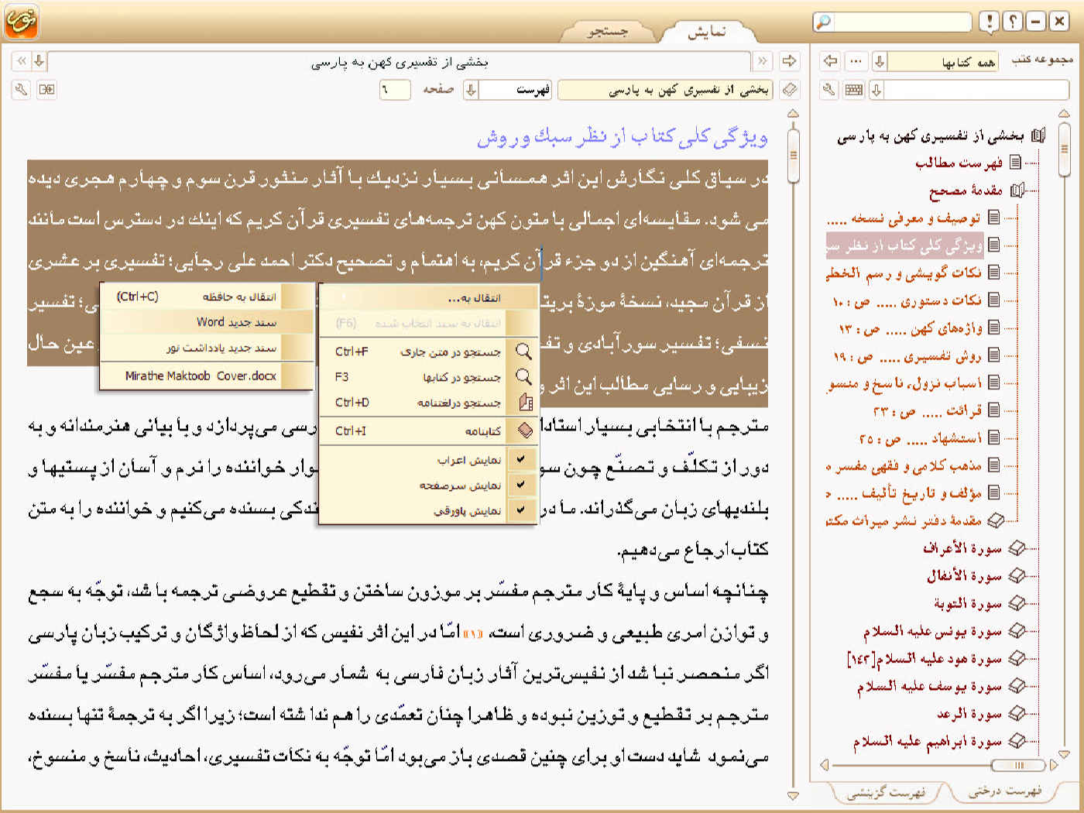Screen dimensions: 1084x813
Task: Click the page icon beside قرائت
Action: point(994,410)
